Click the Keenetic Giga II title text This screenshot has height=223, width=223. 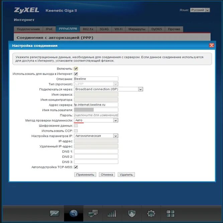(61, 10)
